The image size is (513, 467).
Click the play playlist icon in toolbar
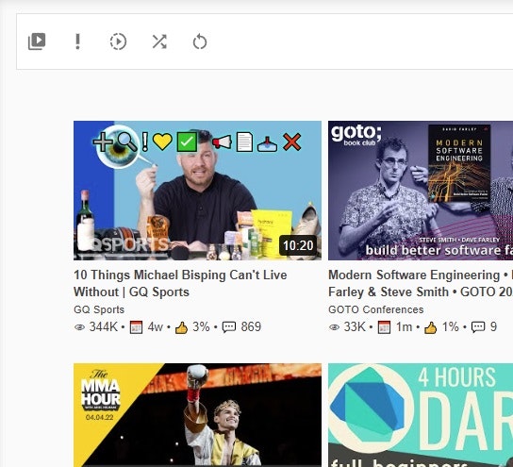(37, 42)
